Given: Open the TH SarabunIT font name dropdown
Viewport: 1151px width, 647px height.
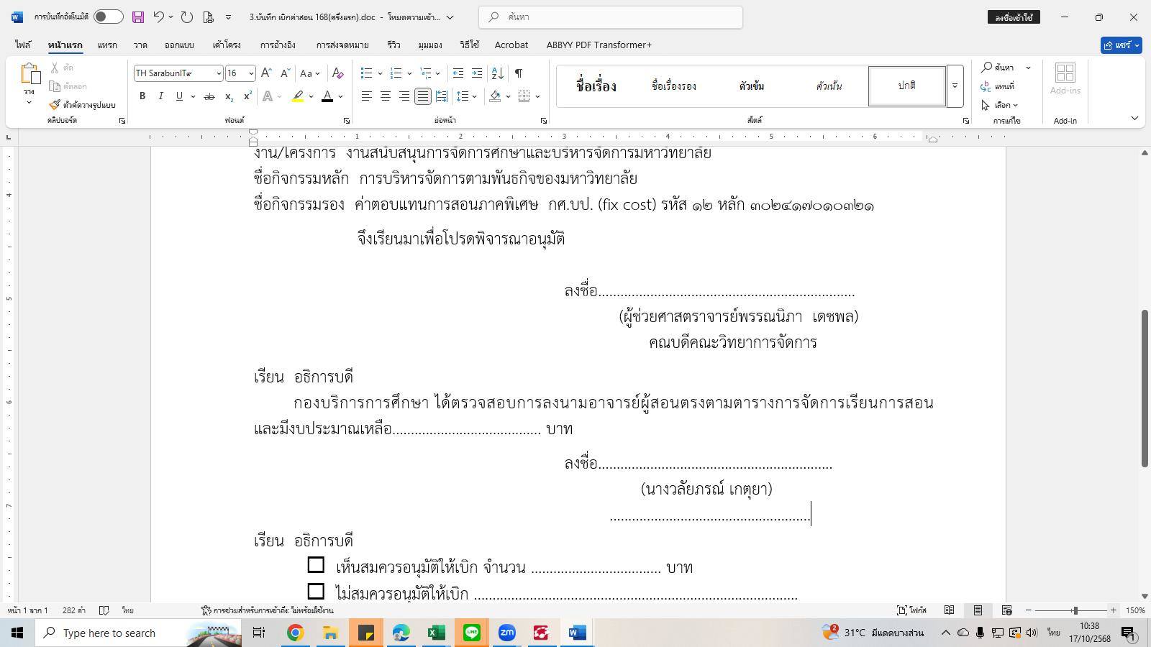Looking at the screenshot, I should 219,73.
